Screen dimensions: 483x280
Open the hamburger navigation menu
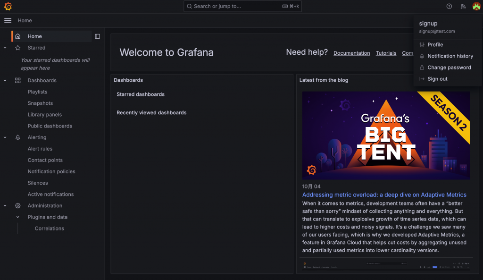[x=8, y=20]
